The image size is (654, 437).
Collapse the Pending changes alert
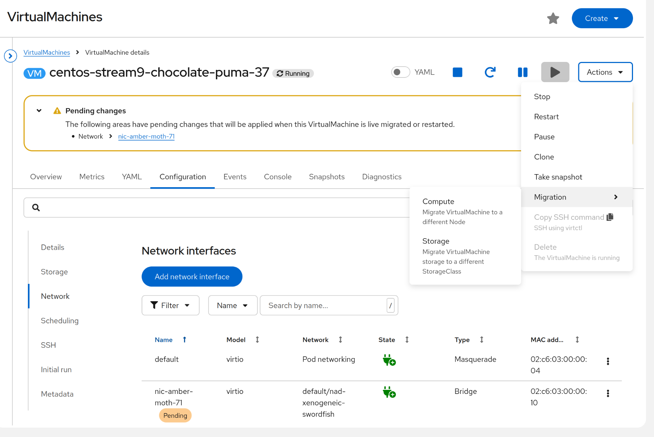39,111
